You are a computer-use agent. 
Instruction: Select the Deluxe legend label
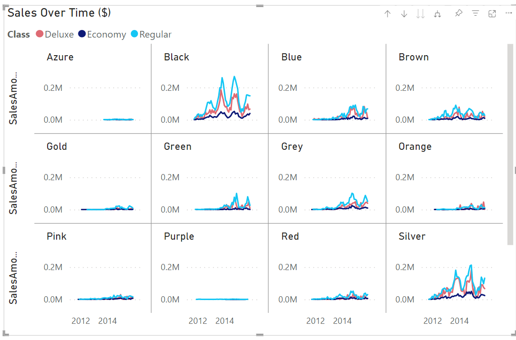pos(59,35)
